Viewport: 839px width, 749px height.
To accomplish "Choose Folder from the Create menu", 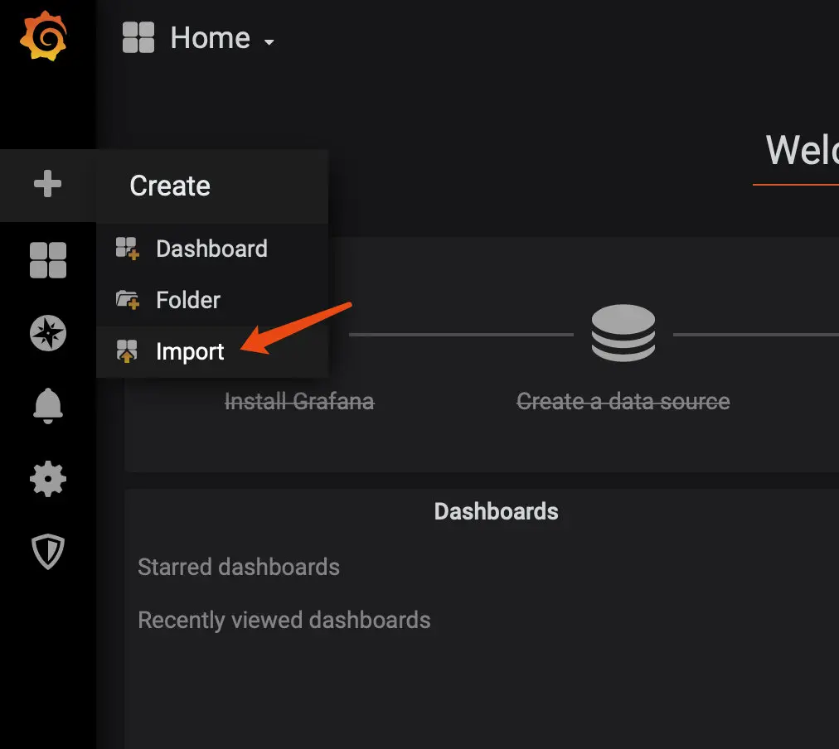I will point(212,300).
